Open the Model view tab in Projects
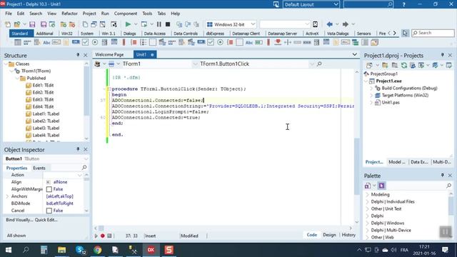The width and height of the screenshot is (457, 257). pos(397,162)
